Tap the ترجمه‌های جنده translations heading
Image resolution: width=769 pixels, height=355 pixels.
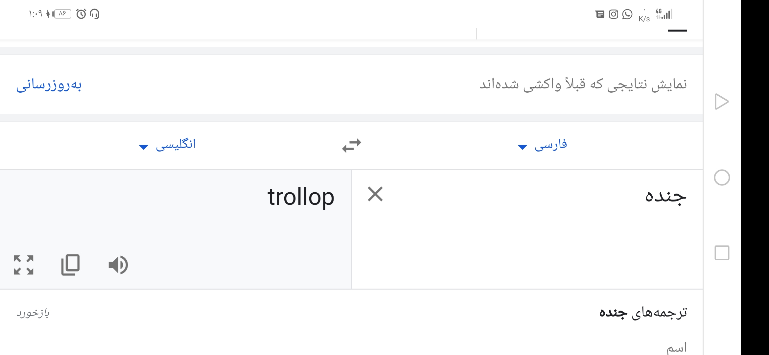tap(643, 313)
